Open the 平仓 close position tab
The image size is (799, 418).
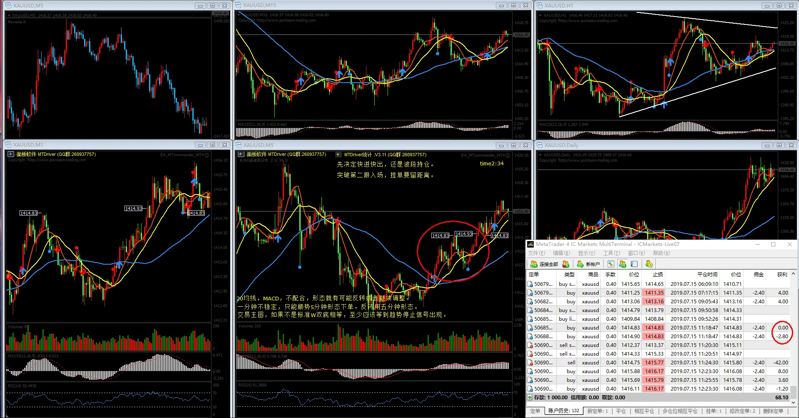621,411
